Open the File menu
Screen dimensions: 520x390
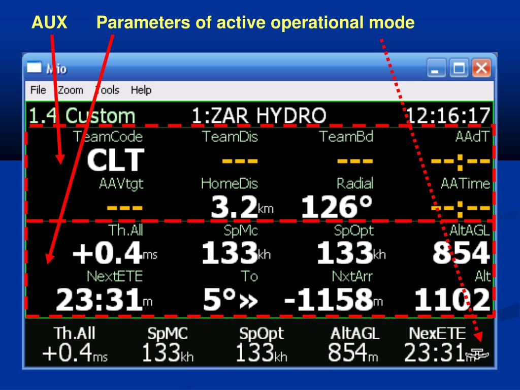[x=38, y=90]
